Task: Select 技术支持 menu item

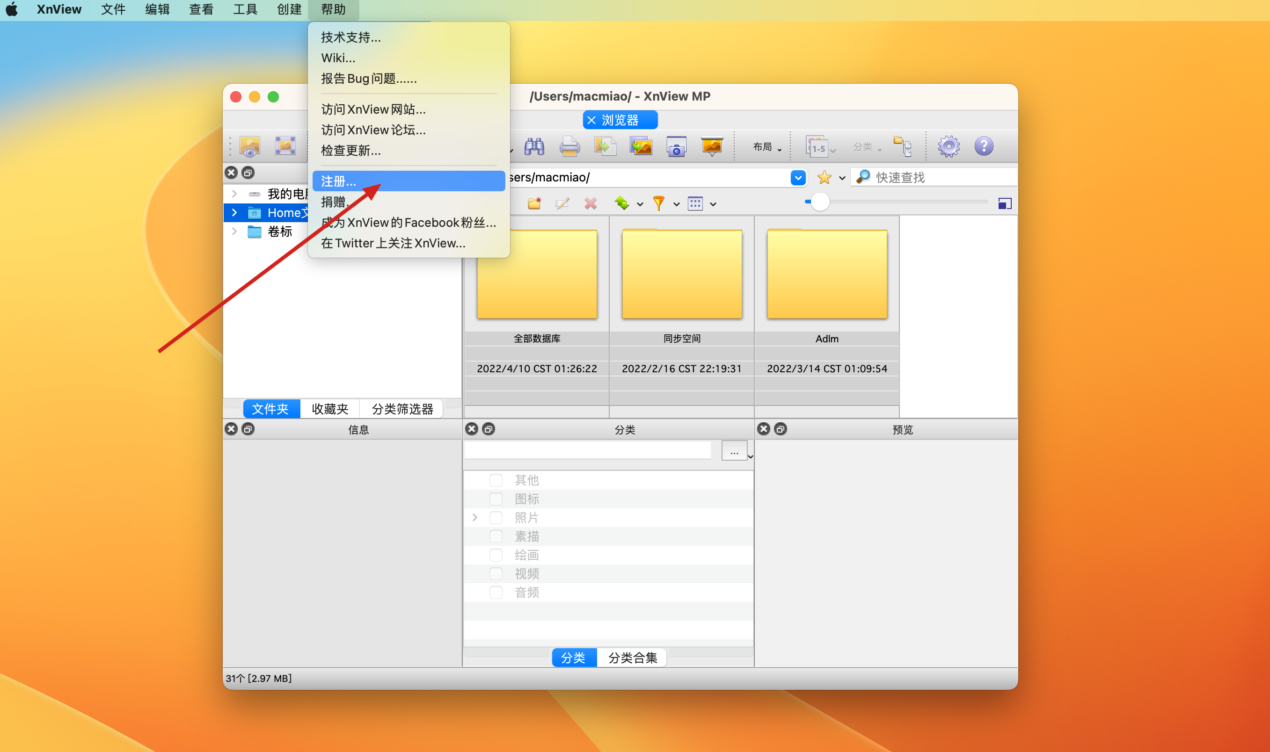Action: [409, 37]
